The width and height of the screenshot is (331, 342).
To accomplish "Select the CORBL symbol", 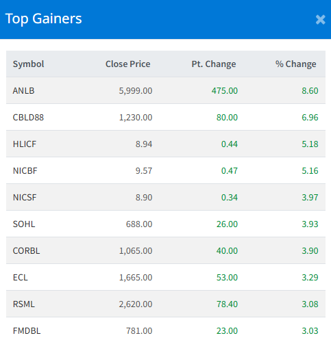I will point(26,251).
